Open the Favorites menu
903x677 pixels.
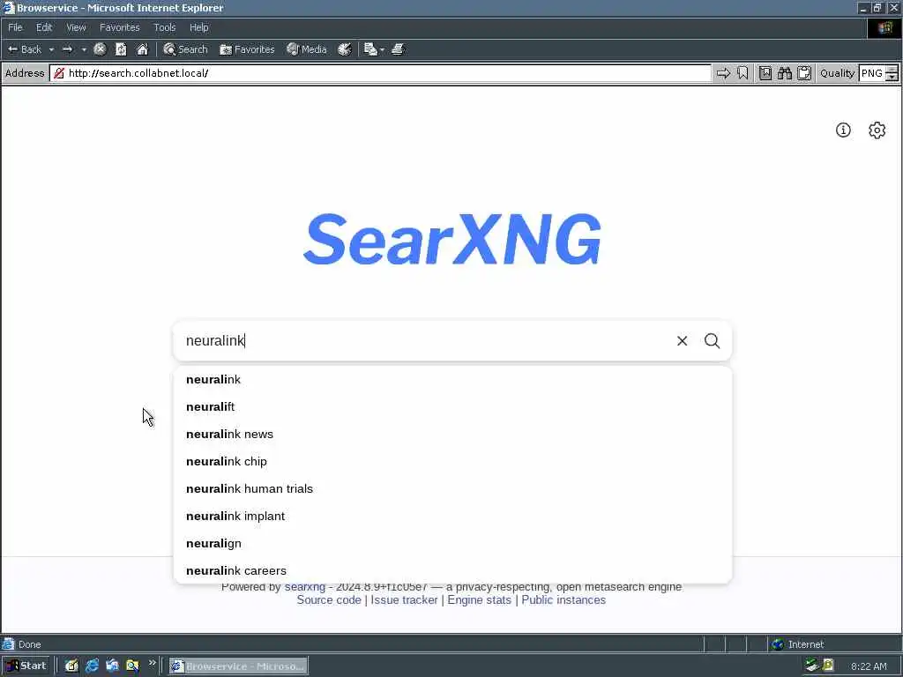[119, 27]
